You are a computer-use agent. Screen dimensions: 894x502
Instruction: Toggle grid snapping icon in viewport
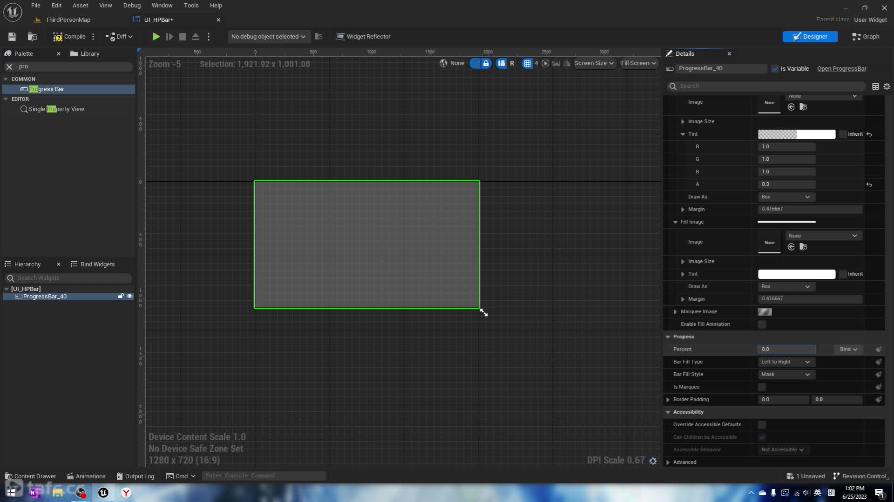point(527,63)
